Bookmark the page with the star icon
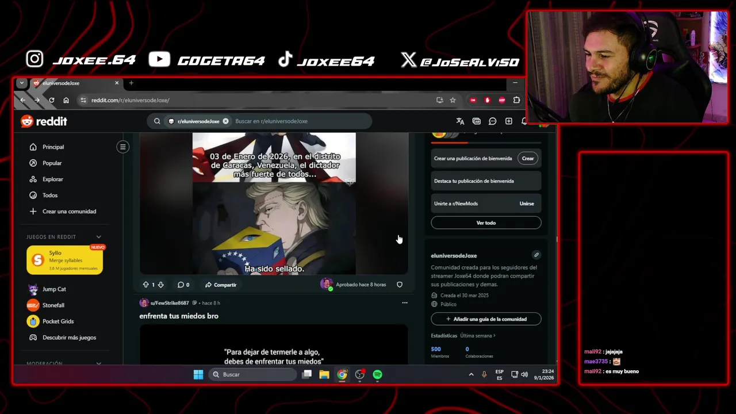This screenshot has height=414, width=736. click(x=453, y=100)
